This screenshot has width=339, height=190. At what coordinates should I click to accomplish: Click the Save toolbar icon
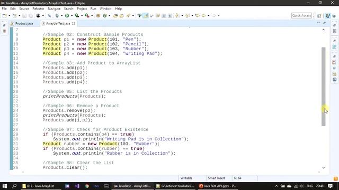(x=24, y=16)
